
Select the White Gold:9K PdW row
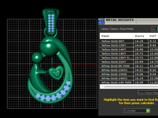[129, 66]
